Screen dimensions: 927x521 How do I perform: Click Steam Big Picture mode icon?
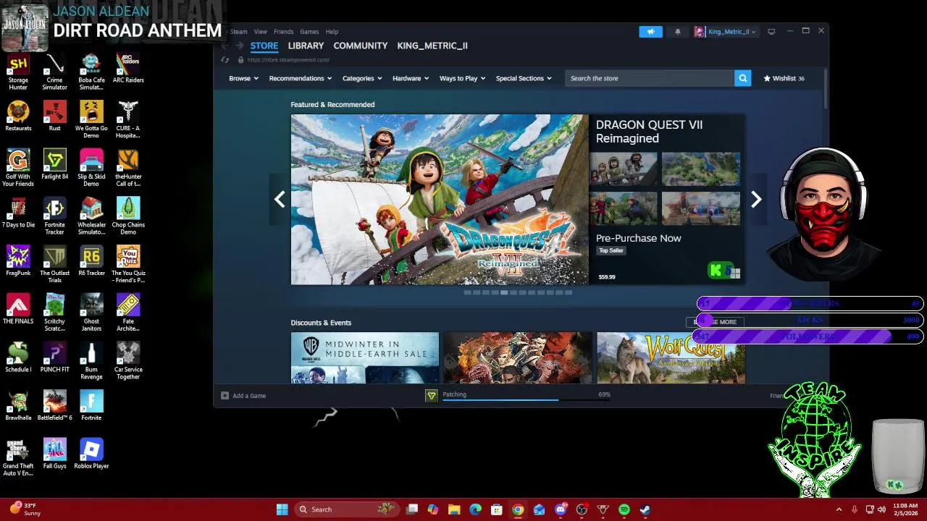coord(771,32)
